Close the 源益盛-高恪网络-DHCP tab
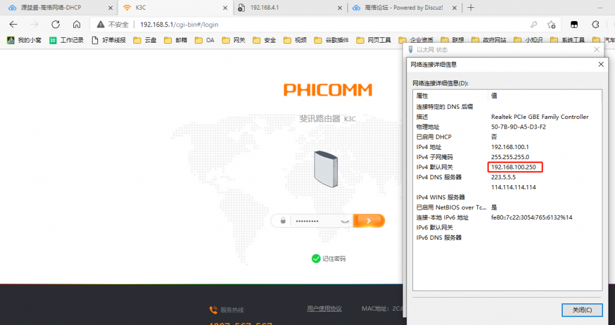Viewport: 615px width, 325px height. 111,7
